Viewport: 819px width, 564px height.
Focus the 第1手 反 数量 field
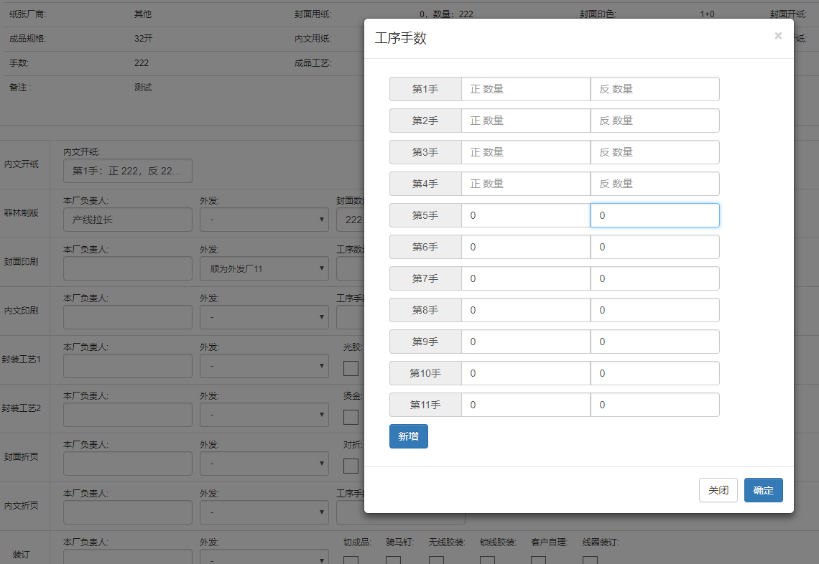point(655,89)
